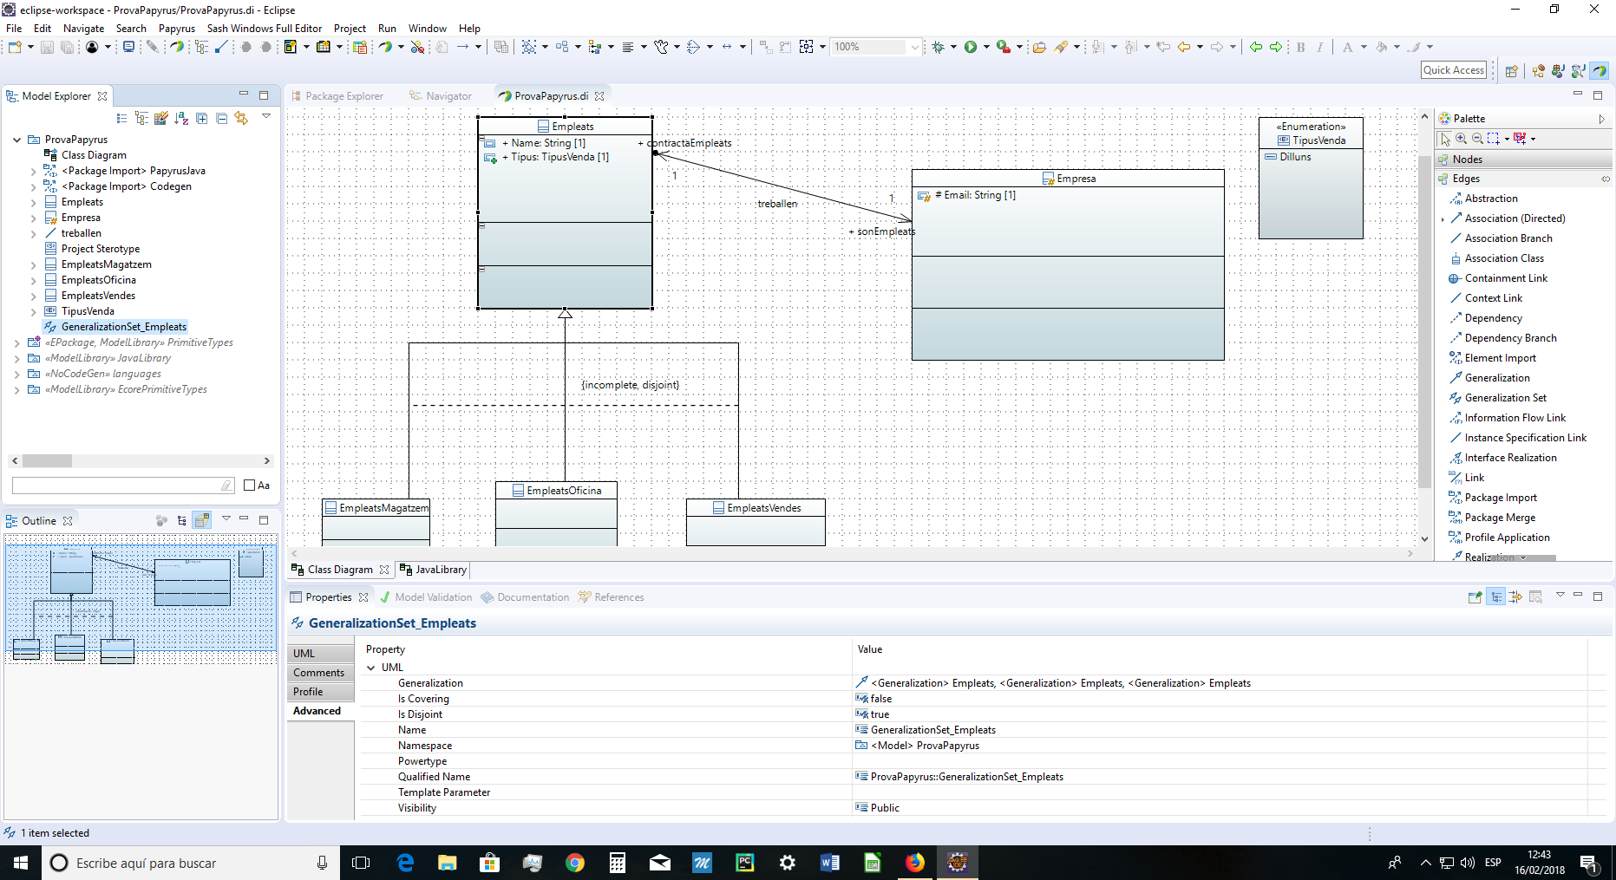Screen dimensions: 1616x880
Task: Click the green Run button in toolbar
Action: (971, 47)
